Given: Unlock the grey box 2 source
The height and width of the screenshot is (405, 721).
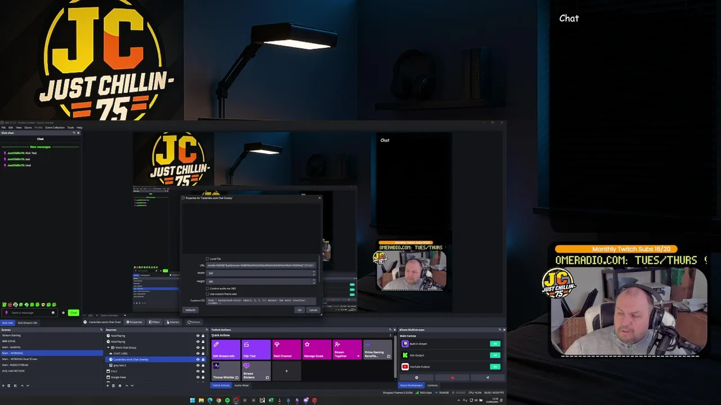Looking at the screenshot, I should [203, 366].
